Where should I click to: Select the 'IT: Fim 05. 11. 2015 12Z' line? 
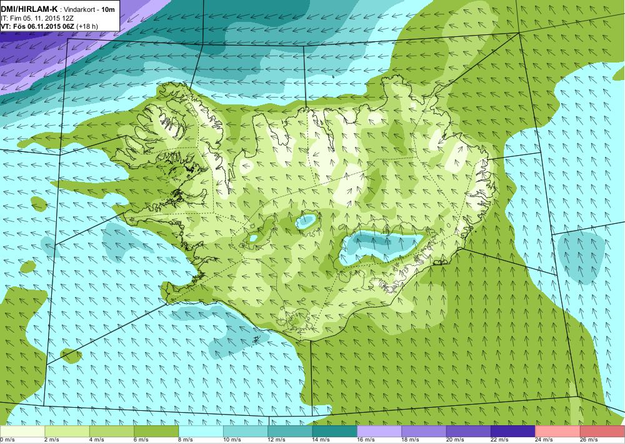pyautogui.click(x=36, y=18)
